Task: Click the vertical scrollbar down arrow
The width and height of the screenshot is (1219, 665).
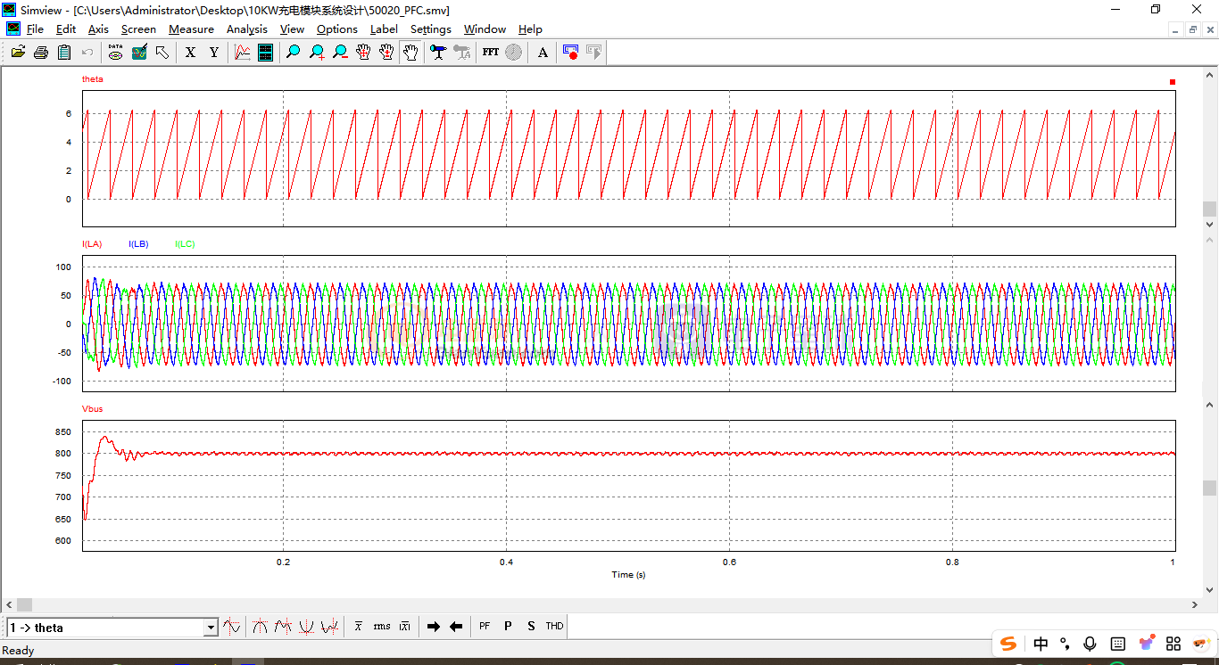Action: click(x=1210, y=589)
